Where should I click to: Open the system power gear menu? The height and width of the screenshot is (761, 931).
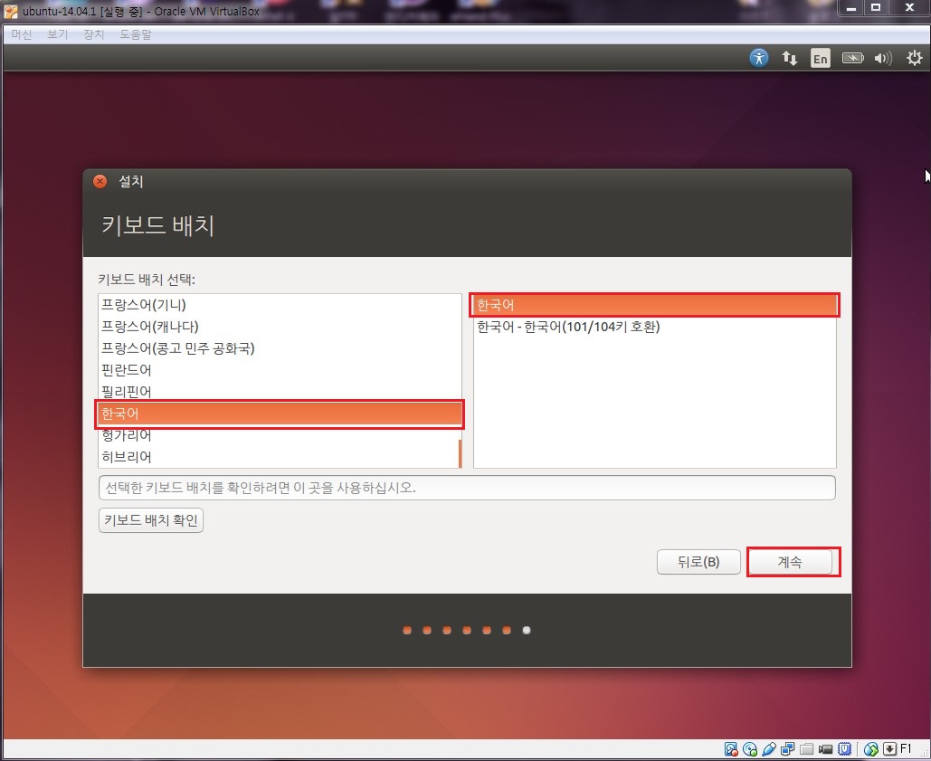(x=913, y=58)
